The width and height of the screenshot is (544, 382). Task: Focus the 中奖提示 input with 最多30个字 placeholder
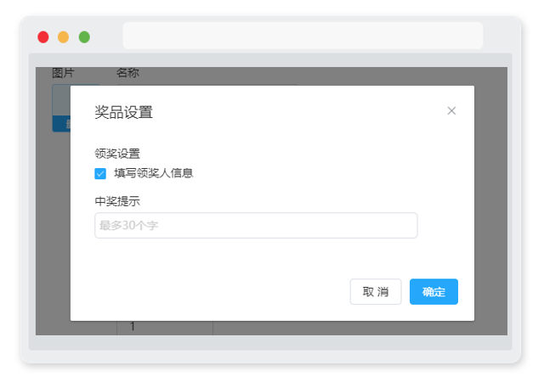coord(256,225)
